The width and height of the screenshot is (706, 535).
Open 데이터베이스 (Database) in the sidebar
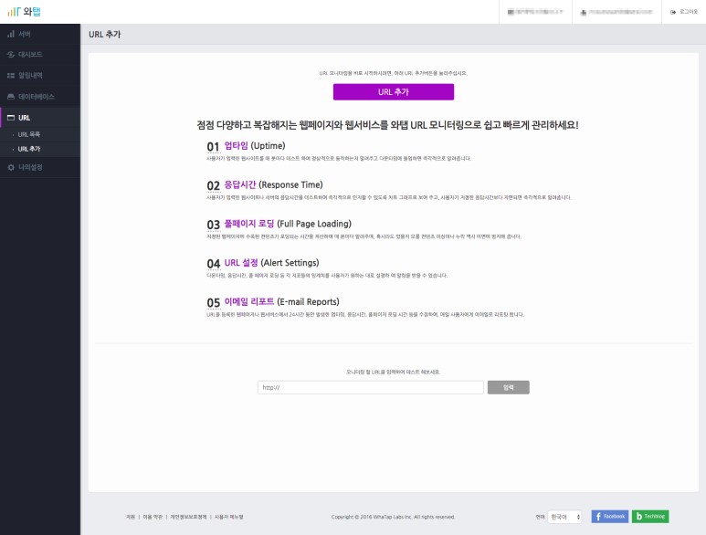pyautogui.click(x=36, y=97)
